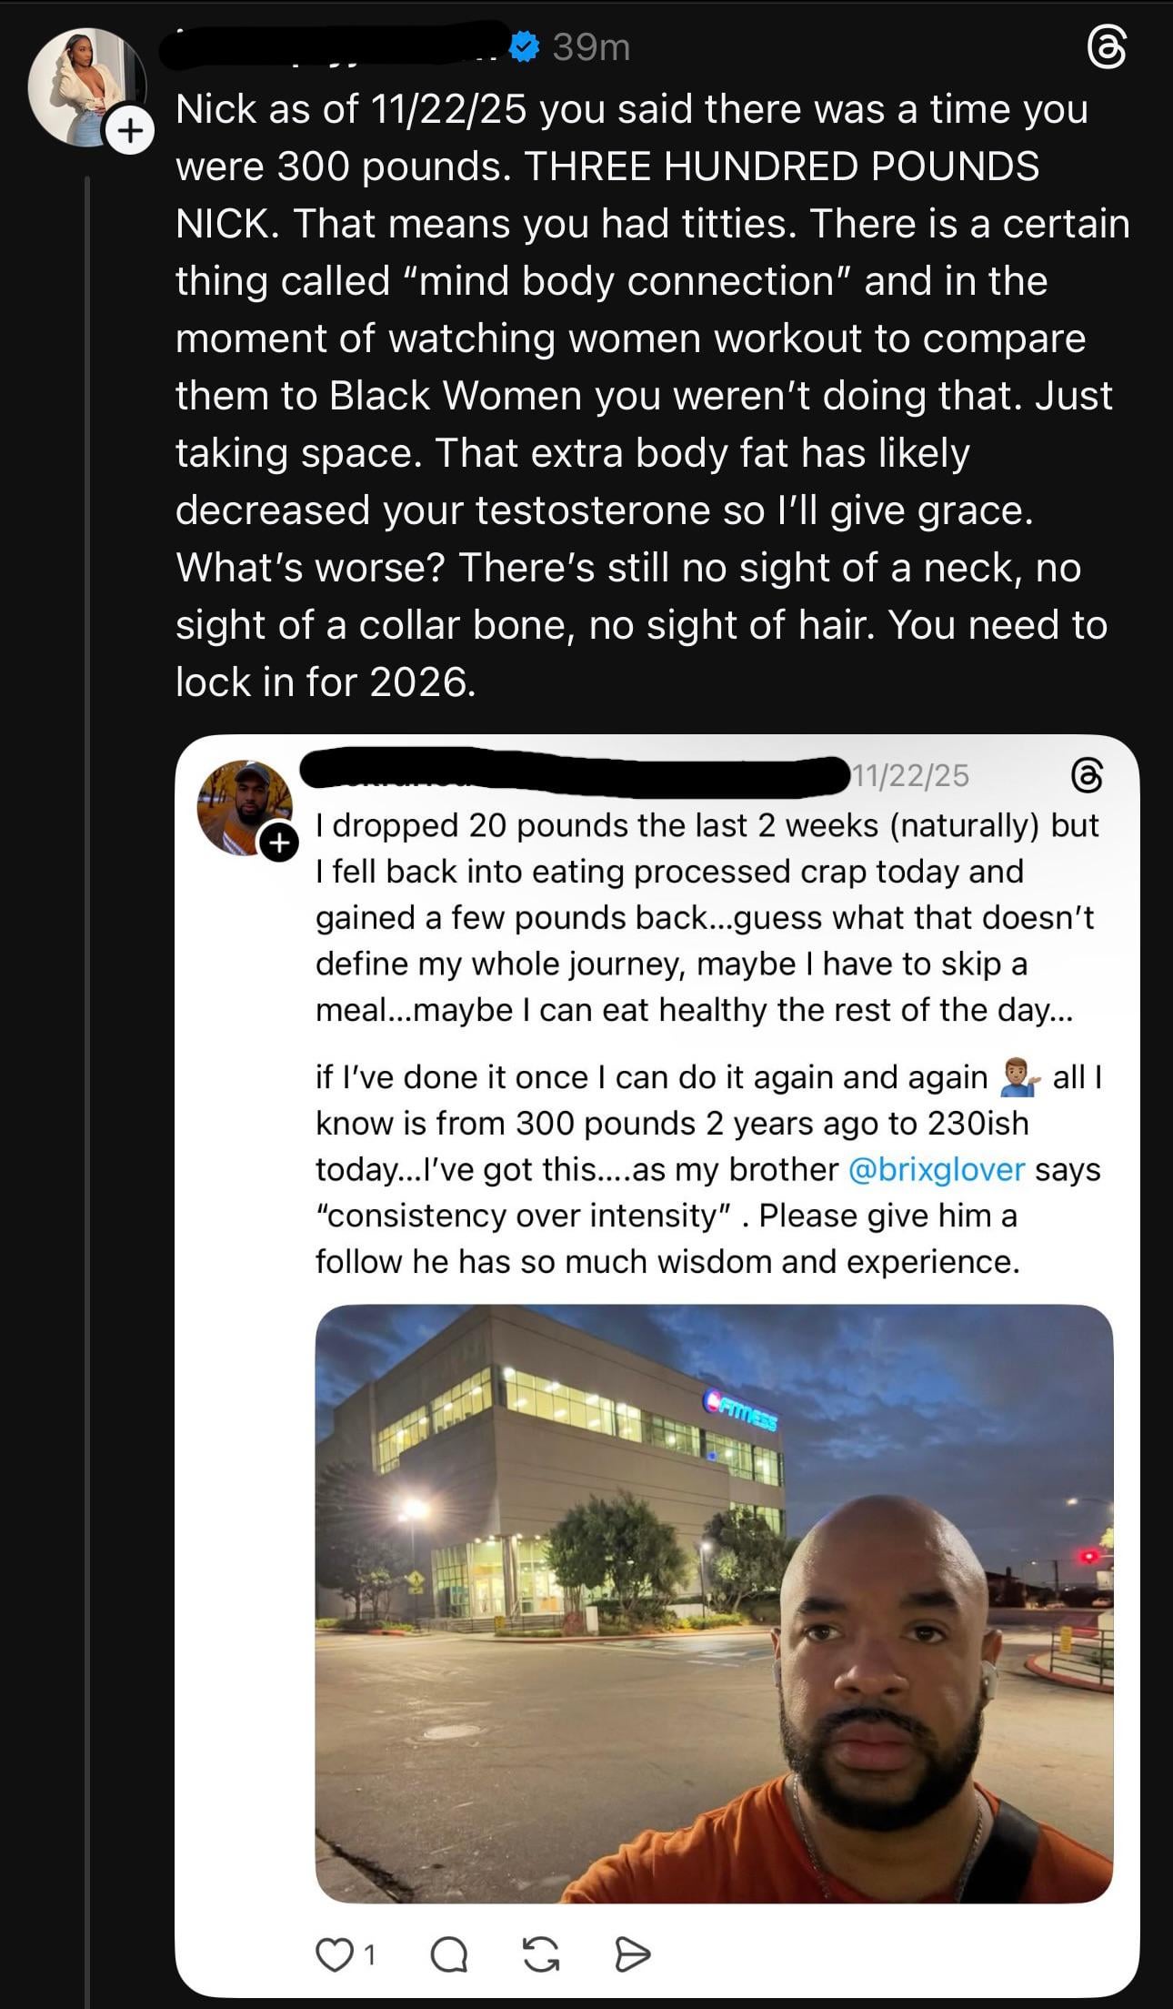Like the quoted post with the heart icon
Screen dimensions: 1173x2009
click(333, 1954)
